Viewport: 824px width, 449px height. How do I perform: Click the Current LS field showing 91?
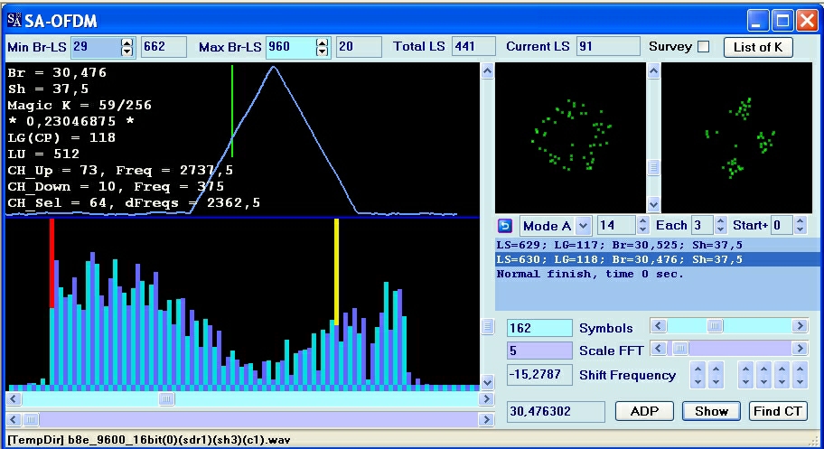[608, 47]
